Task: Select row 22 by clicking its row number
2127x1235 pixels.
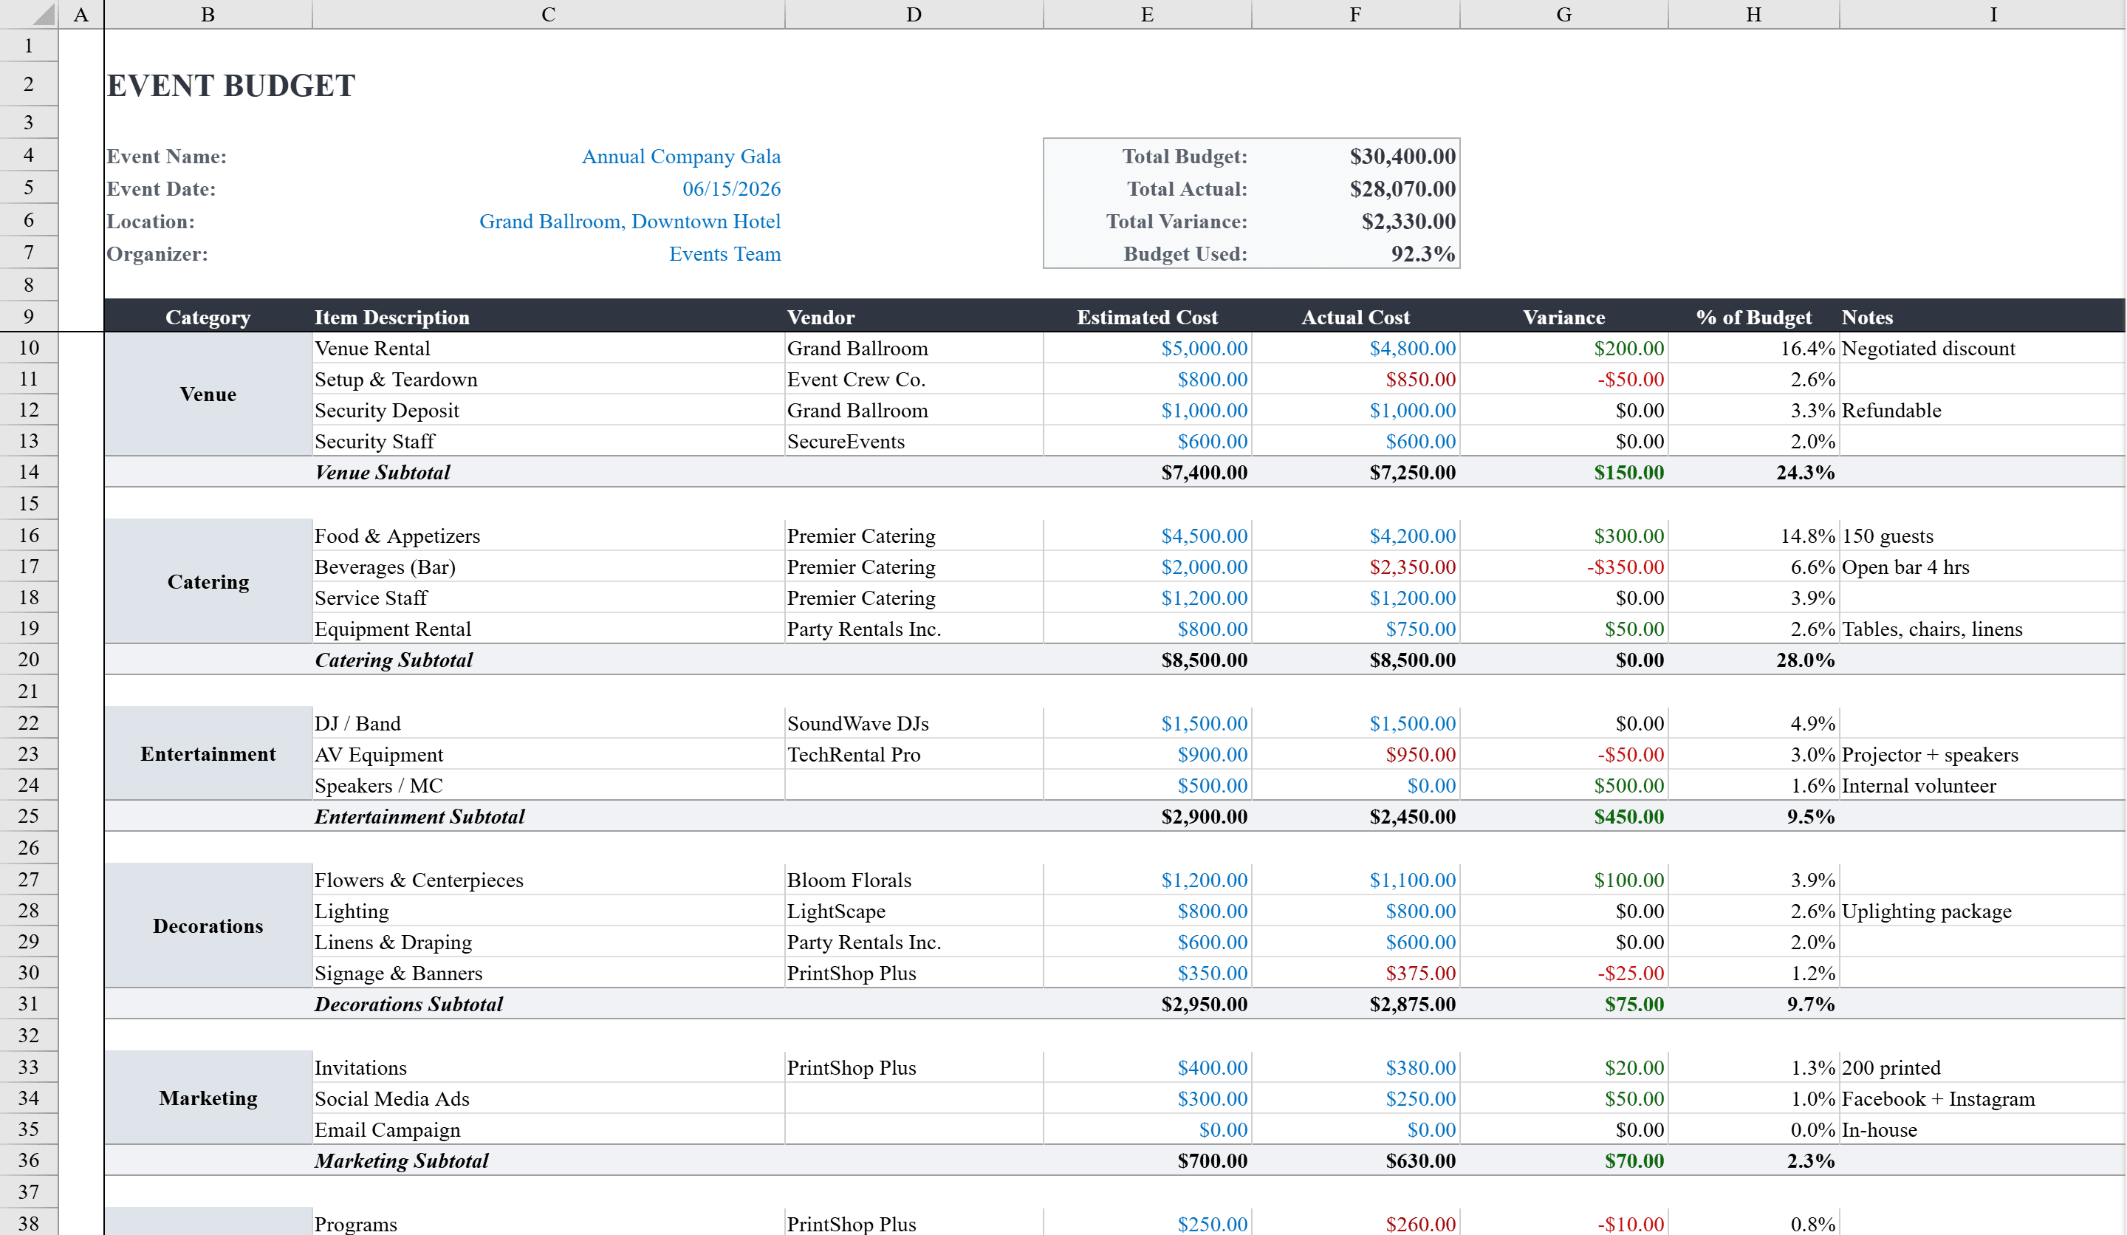Action: pos(28,722)
